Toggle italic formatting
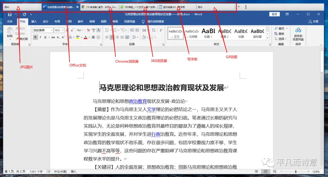The image size is (328, 177). (x=40, y=37)
